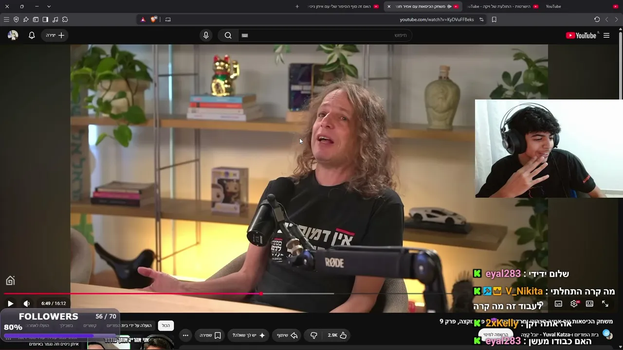Viewport: 623px width, 350px height.
Task: Start voice search with the microphone
Action: (206, 35)
